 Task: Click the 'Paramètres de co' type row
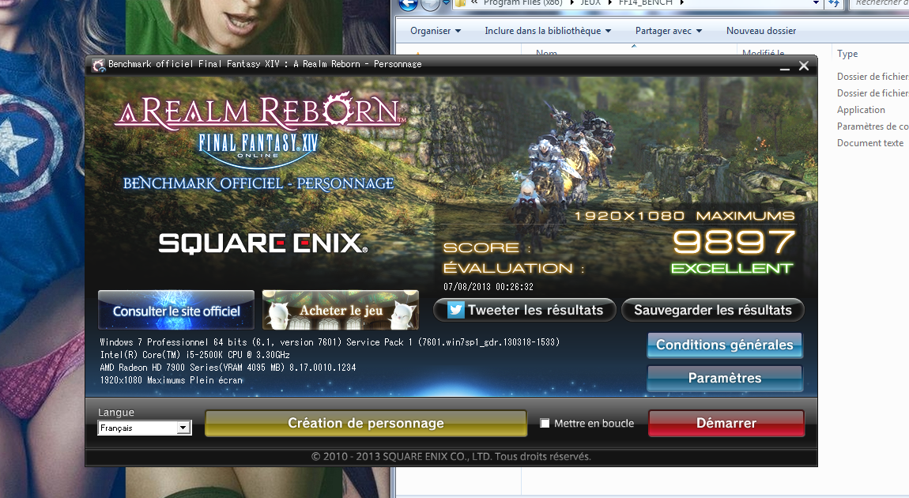pyautogui.click(x=873, y=126)
